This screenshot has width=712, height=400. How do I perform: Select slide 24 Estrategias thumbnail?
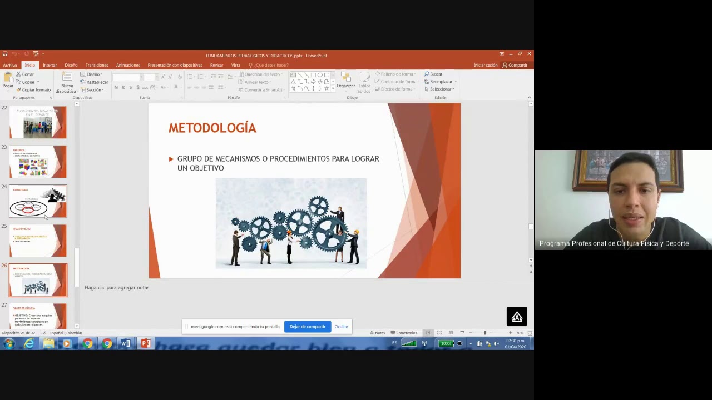(38, 201)
